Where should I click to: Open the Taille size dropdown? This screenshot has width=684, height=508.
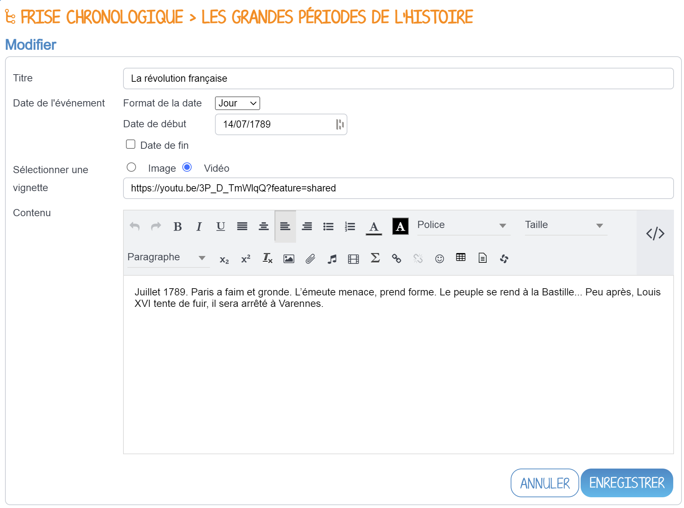pos(566,225)
